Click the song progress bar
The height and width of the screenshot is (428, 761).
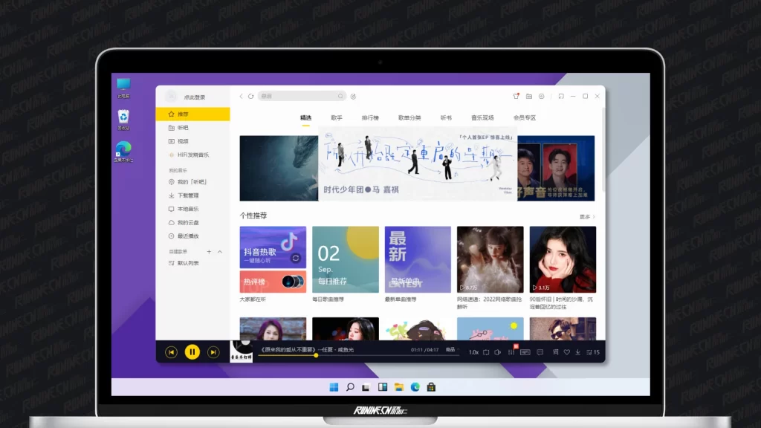pos(357,356)
